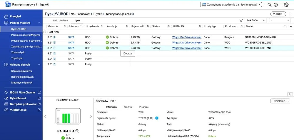Click the magnifier locate icon beside NAS16E8B4

point(77,131)
